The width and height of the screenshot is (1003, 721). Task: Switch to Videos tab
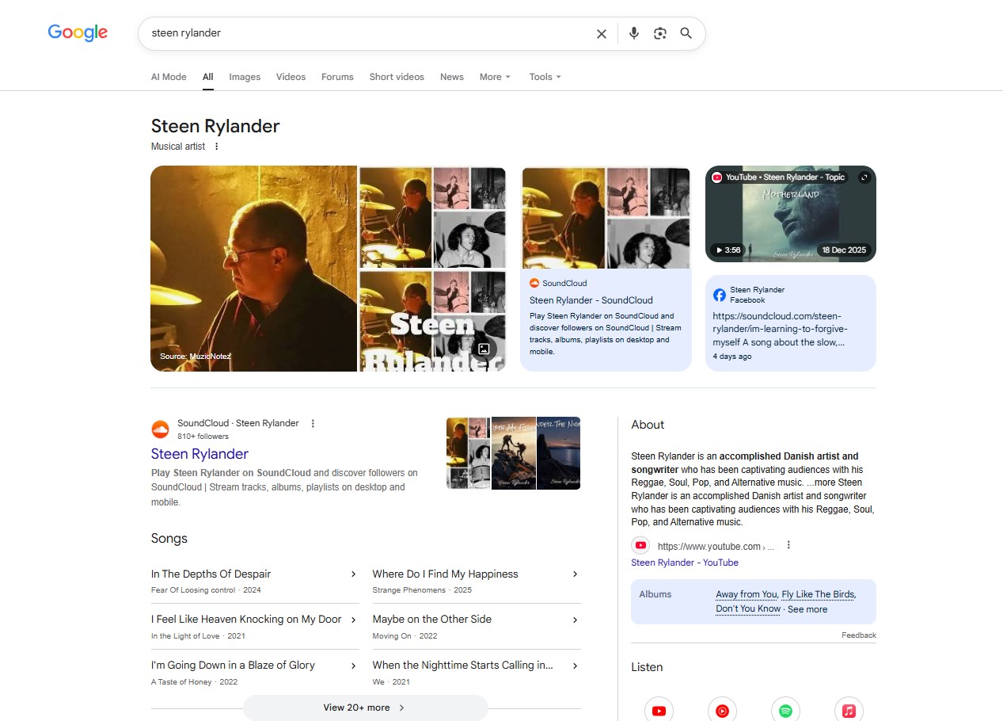point(291,77)
